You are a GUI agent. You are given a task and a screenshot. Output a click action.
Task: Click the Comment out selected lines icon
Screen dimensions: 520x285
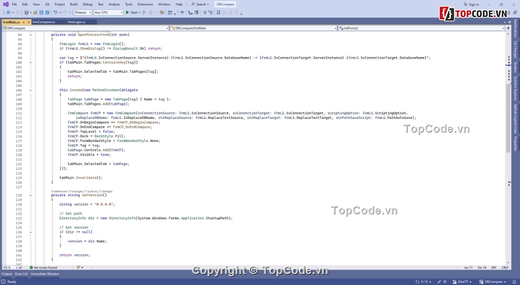pos(204,12)
